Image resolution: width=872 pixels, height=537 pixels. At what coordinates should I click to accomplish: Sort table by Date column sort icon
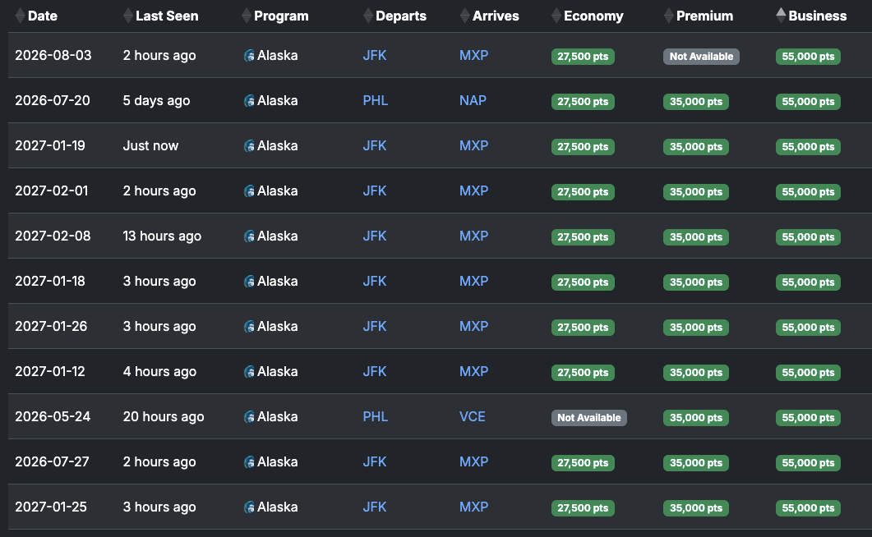(20, 16)
